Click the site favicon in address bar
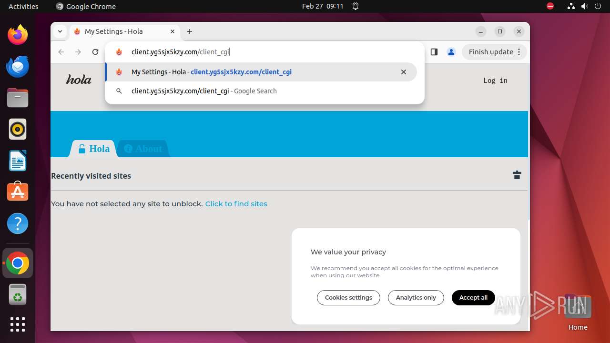The width and height of the screenshot is (610, 343). tap(119, 52)
